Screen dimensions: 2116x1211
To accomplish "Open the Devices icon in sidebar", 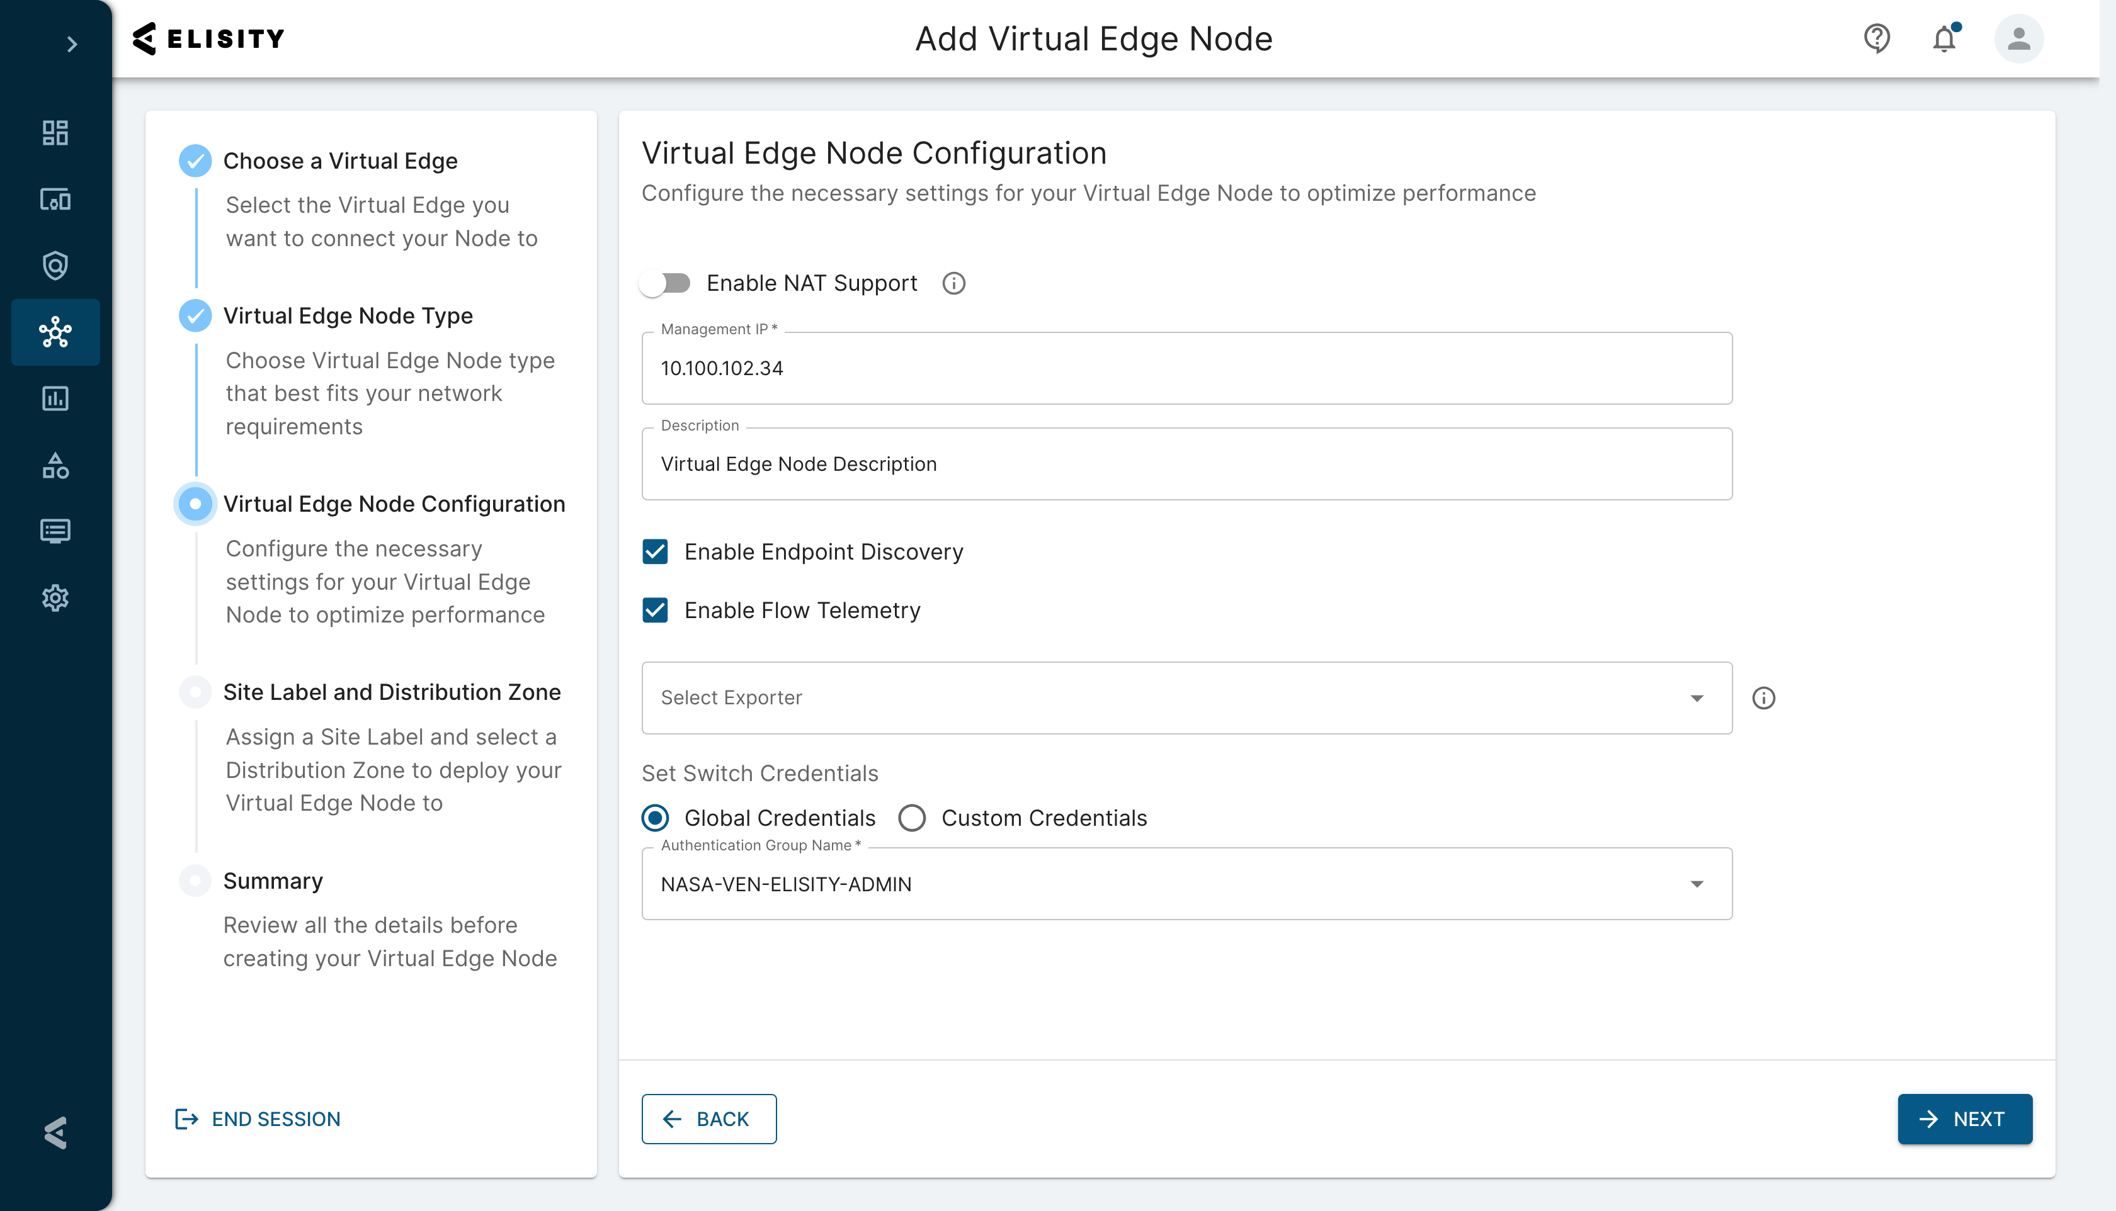I will point(55,200).
